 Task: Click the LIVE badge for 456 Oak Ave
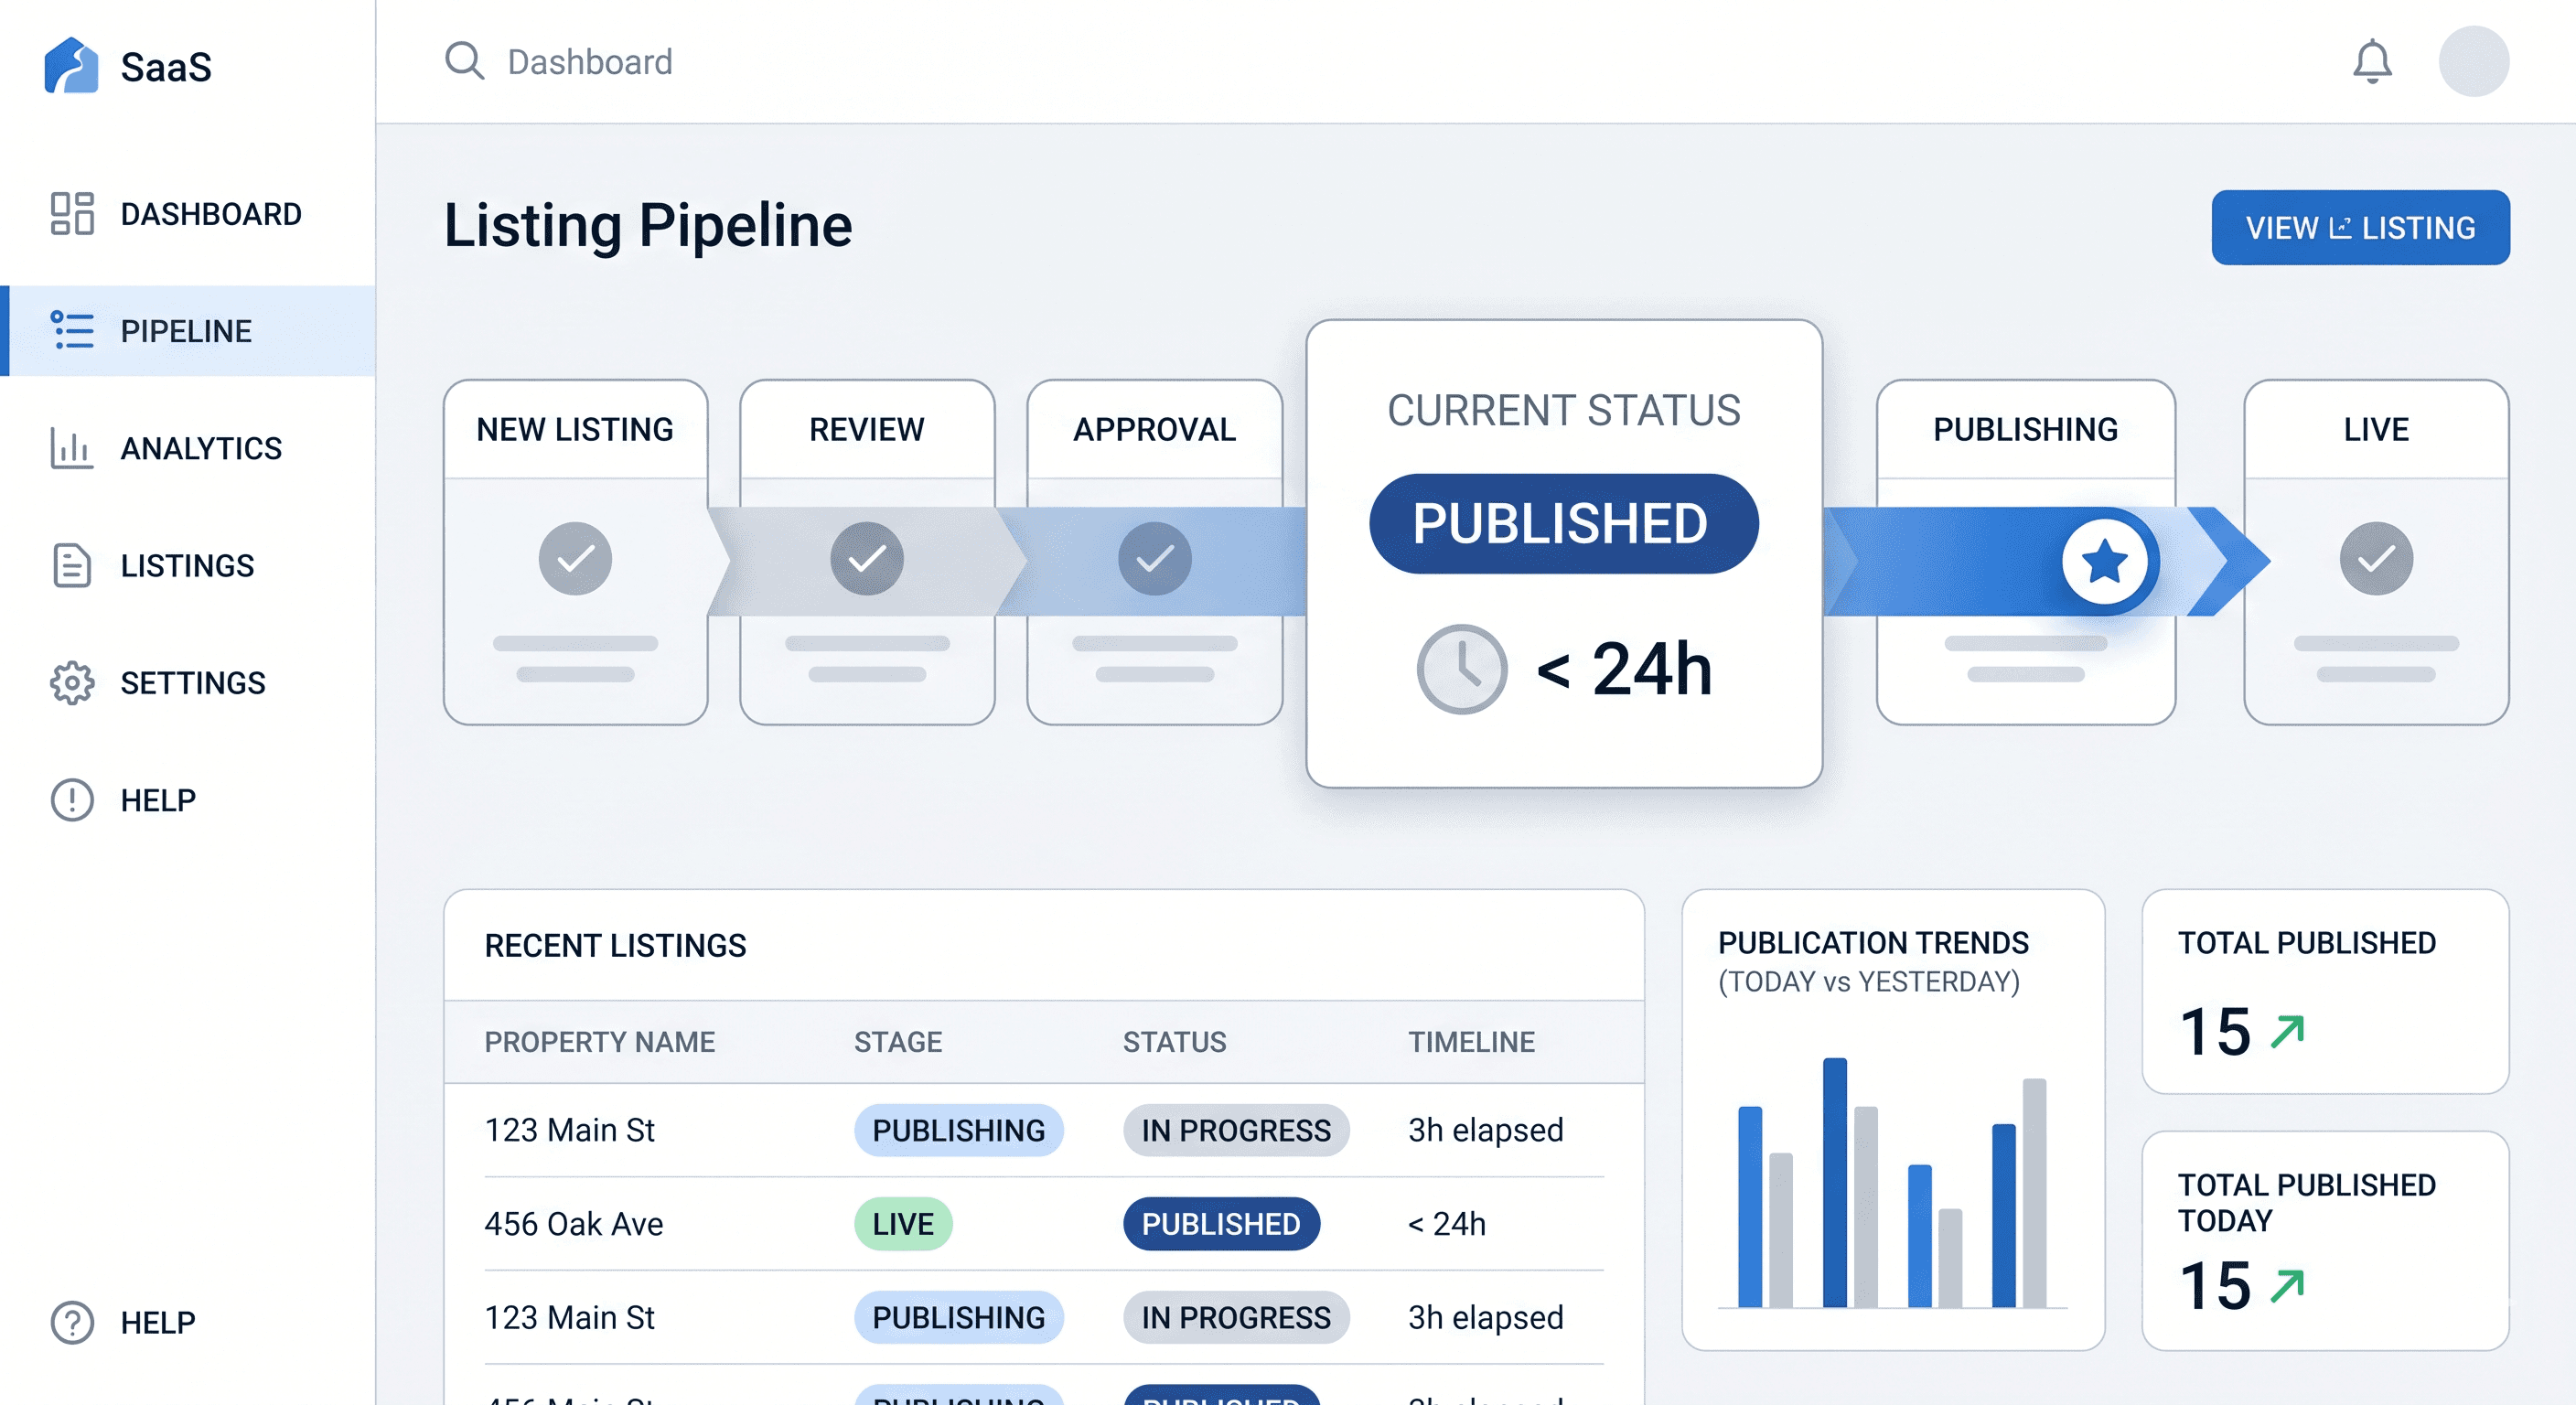pyautogui.click(x=903, y=1224)
